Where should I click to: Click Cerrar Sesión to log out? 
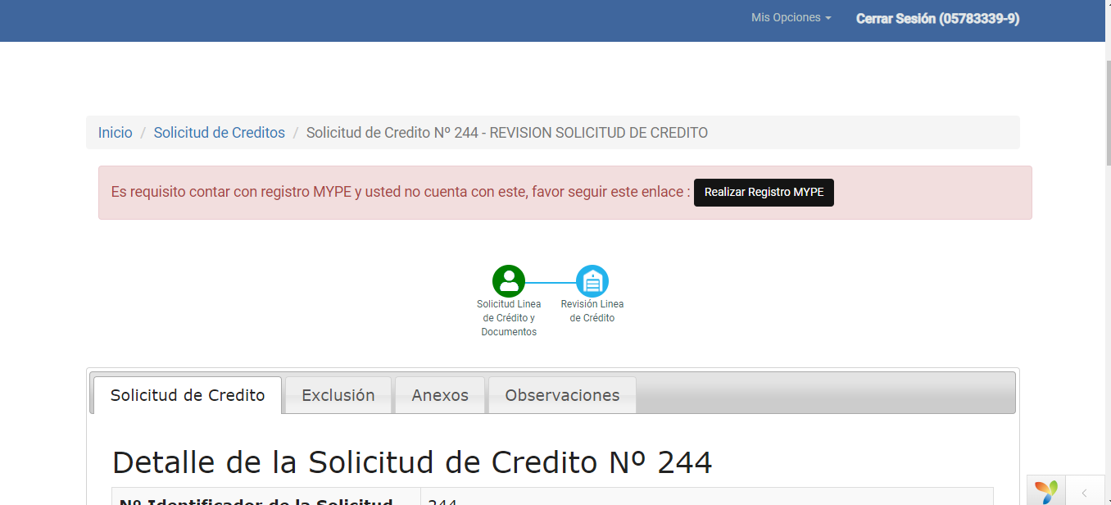click(937, 19)
